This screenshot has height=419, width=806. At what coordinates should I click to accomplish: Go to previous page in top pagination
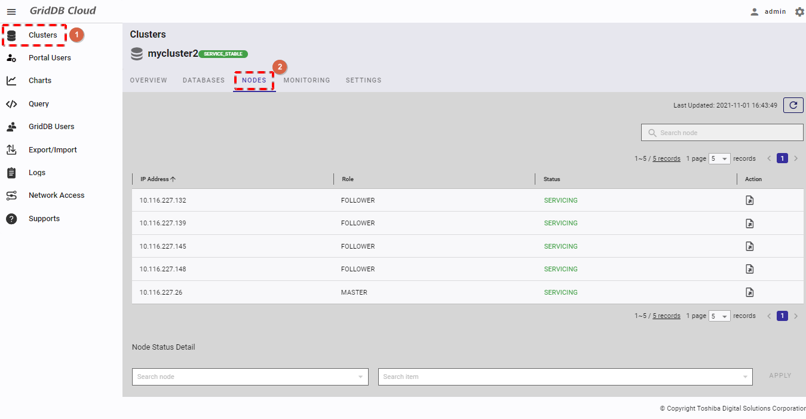point(770,158)
